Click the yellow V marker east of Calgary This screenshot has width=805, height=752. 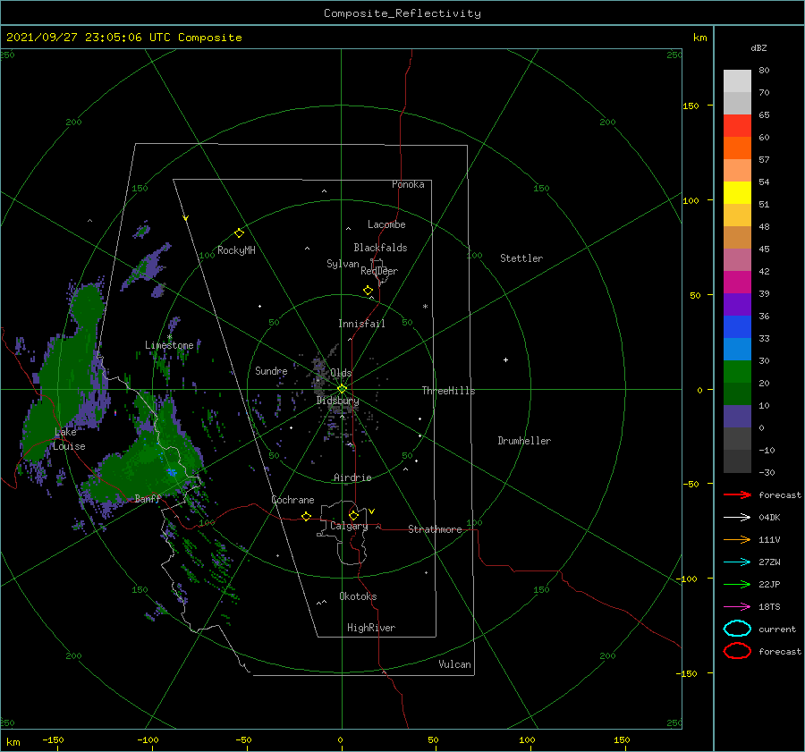pos(372,511)
